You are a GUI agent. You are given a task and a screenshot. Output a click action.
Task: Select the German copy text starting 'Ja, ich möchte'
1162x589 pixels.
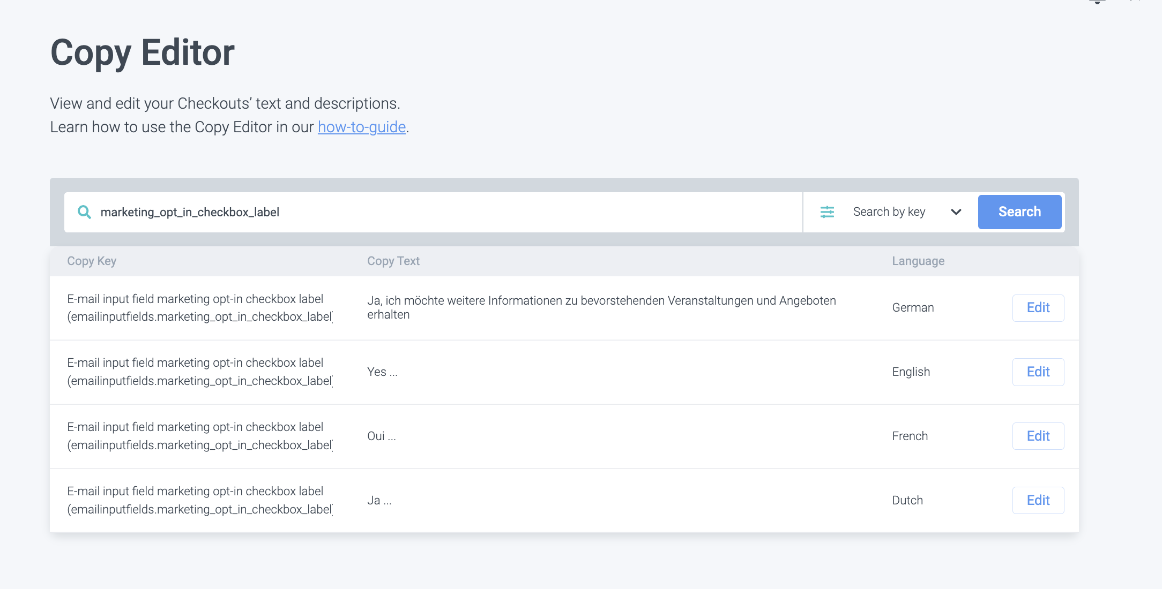[x=600, y=307]
